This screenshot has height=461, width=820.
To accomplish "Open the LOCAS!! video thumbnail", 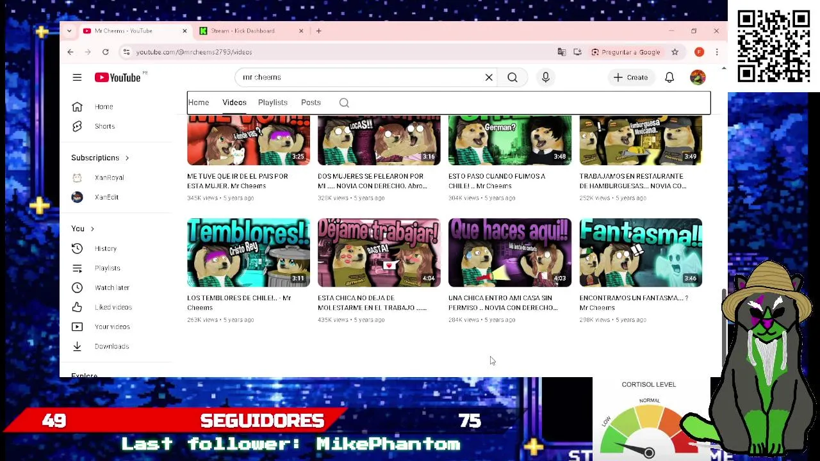I will point(379,140).
